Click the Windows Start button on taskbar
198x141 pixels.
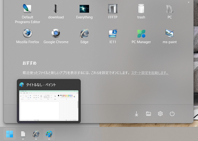click(9, 134)
